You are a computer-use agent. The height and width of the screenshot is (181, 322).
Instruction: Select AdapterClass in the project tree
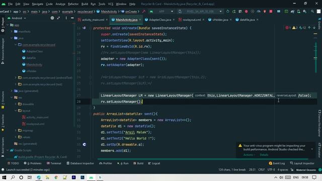pyautogui.click(x=32, y=51)
